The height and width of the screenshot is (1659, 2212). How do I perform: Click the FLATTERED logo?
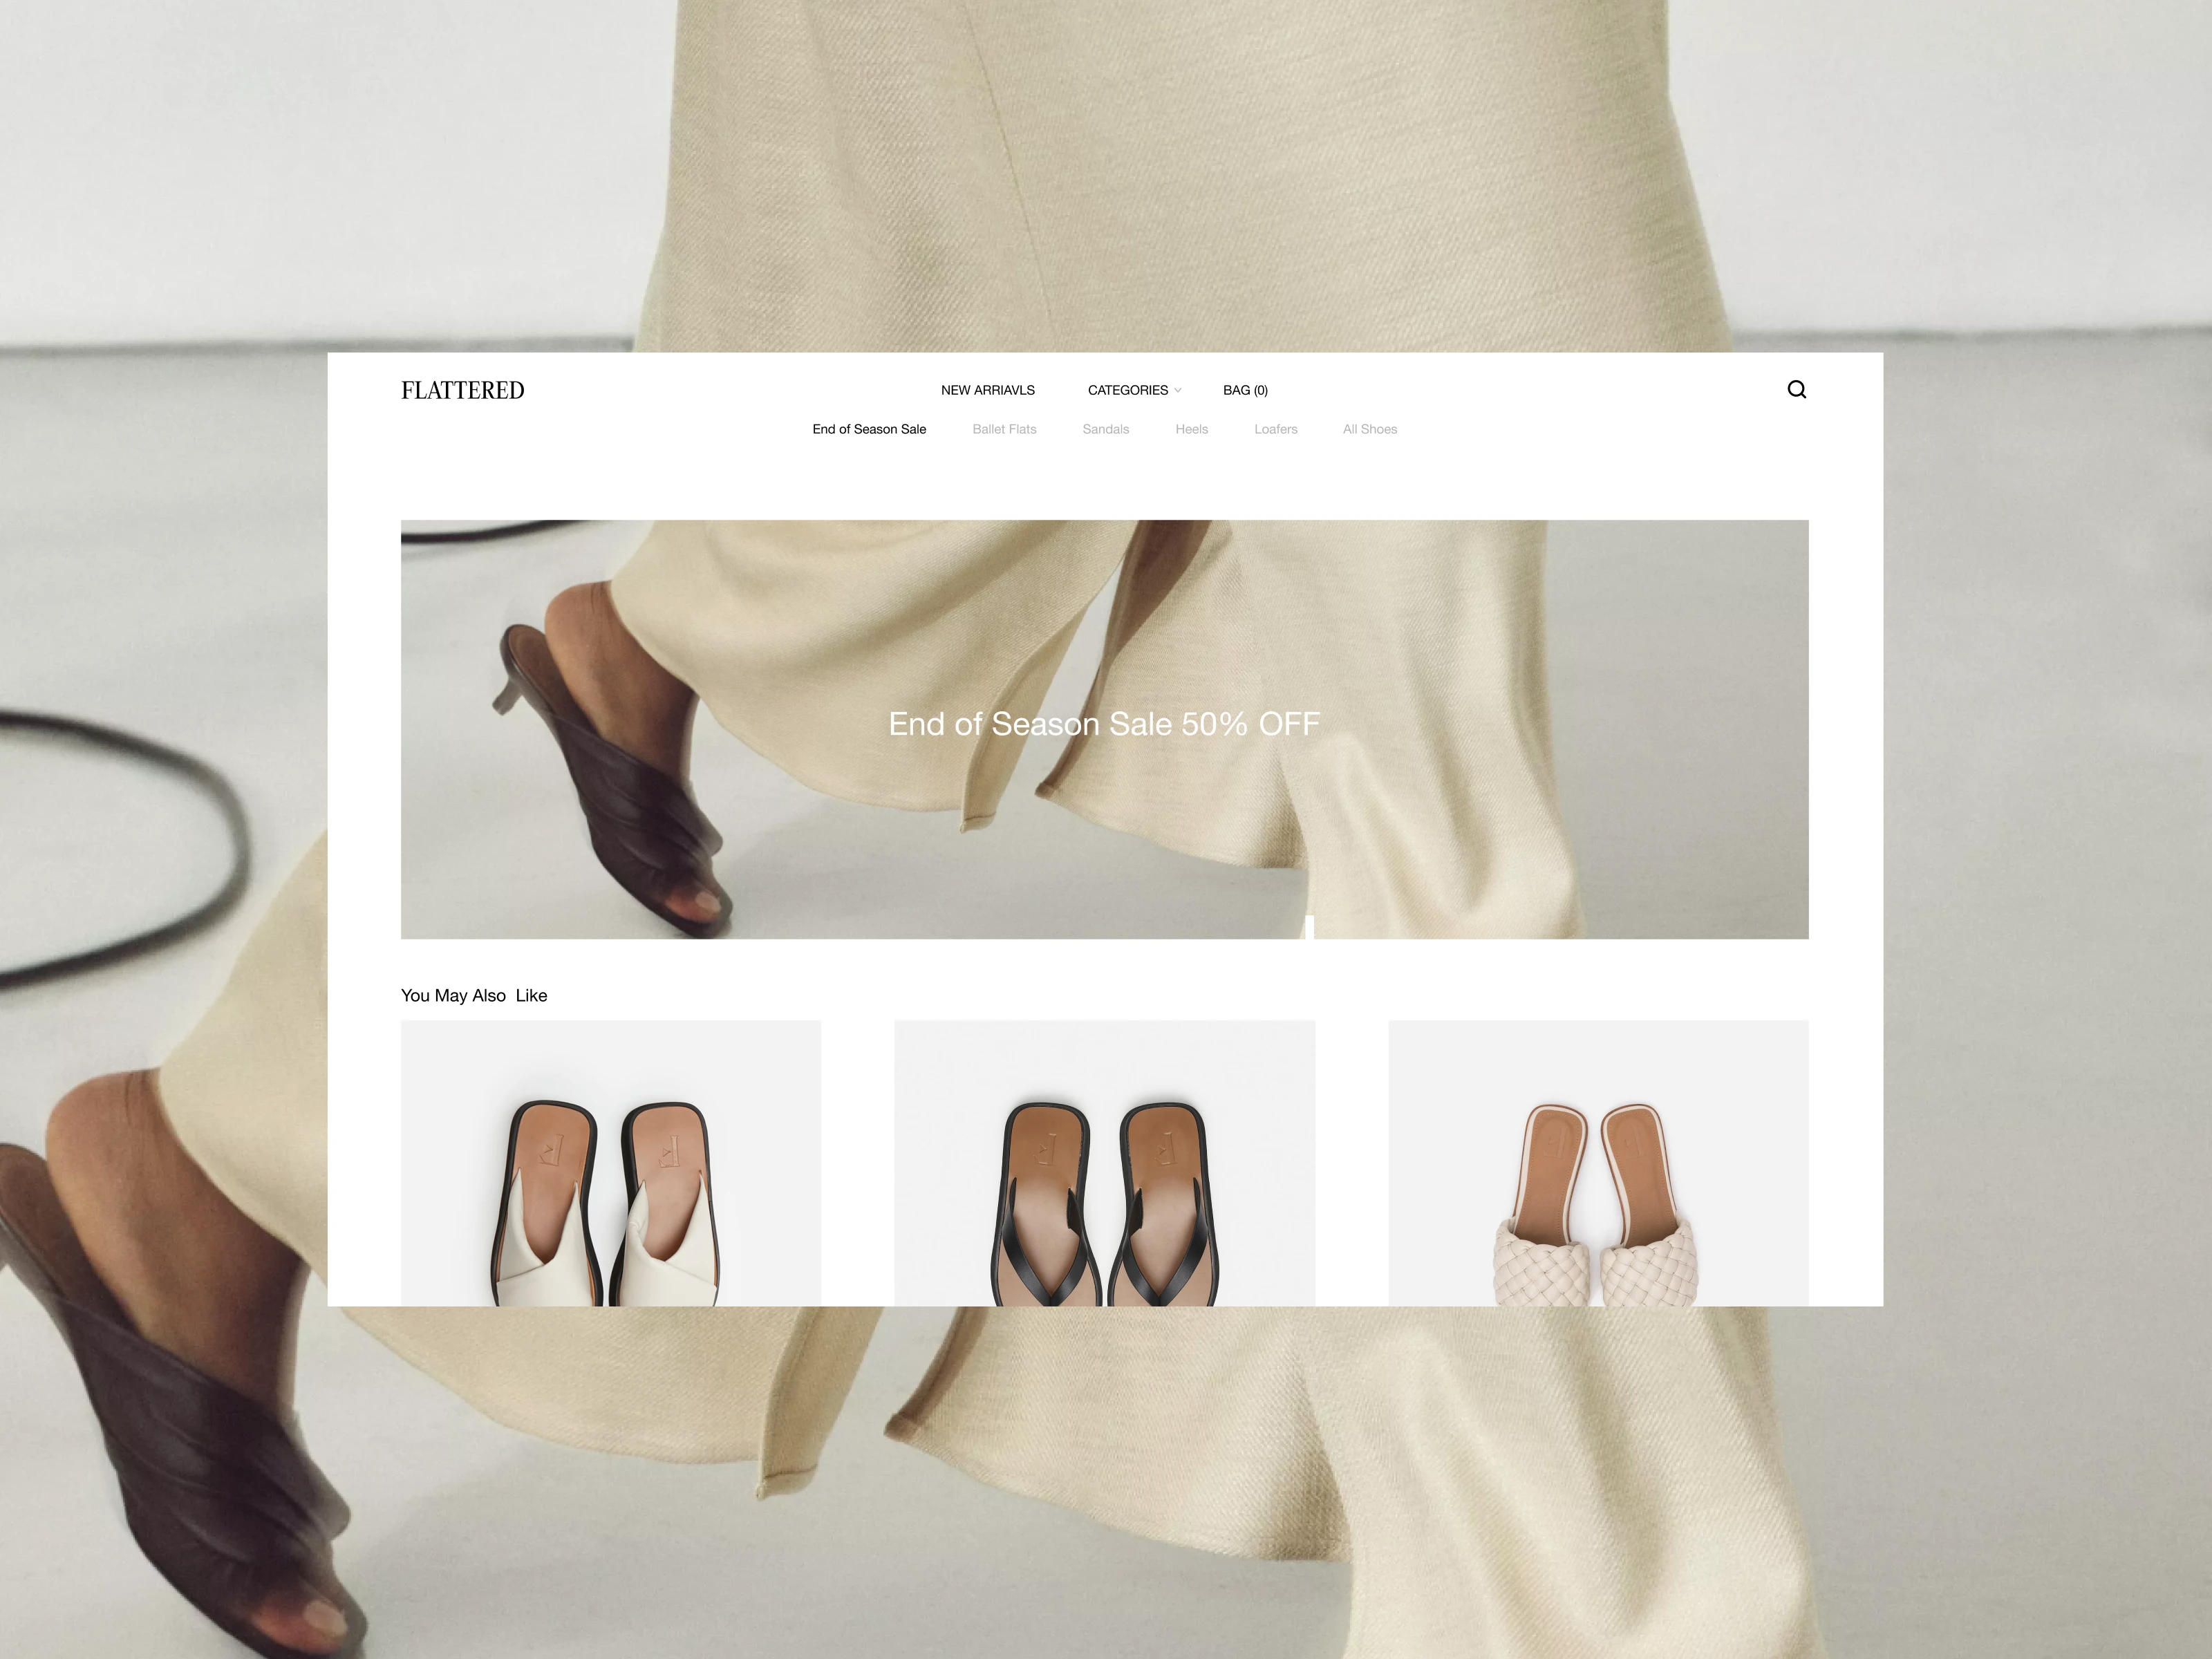[462, 390]
